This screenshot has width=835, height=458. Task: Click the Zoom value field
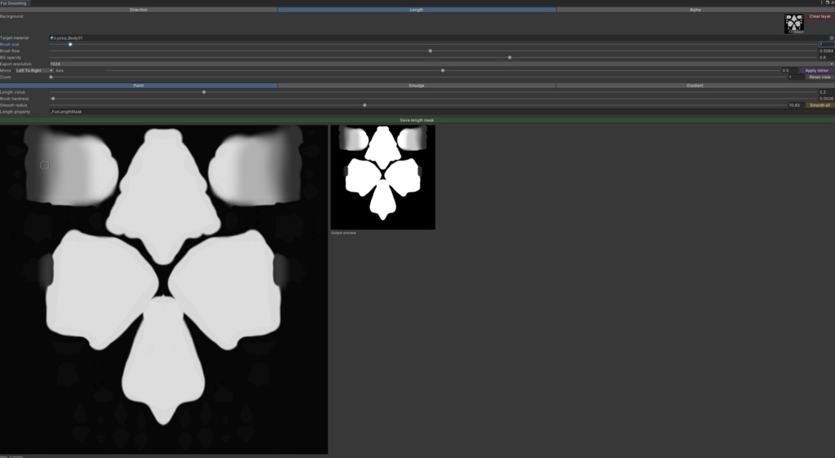click(796, 77)
